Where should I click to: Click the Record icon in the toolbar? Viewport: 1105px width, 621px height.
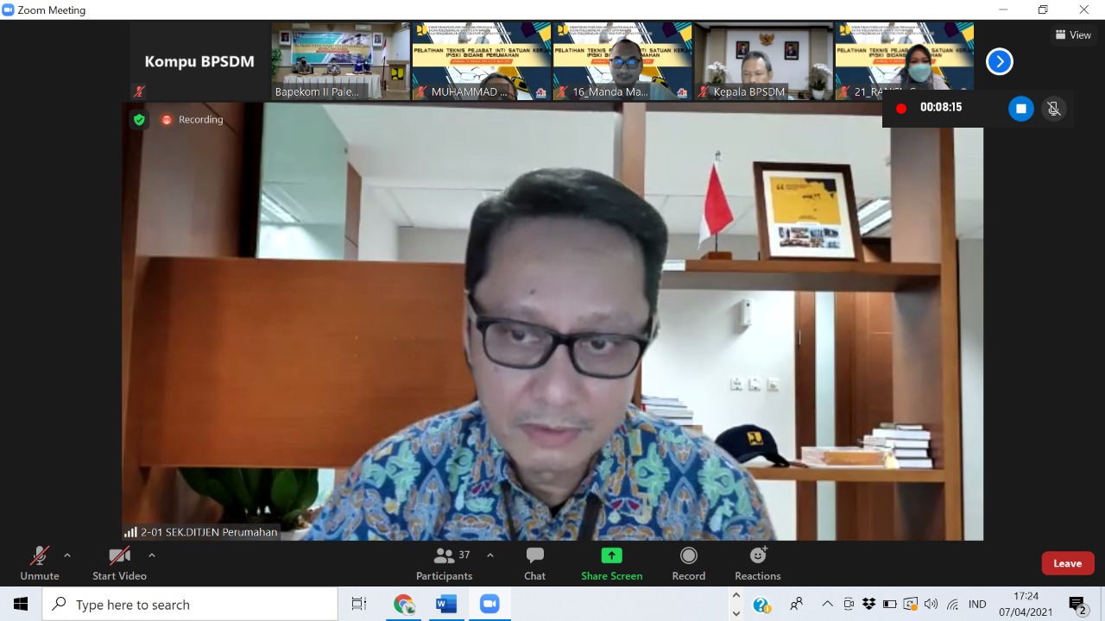tap(688, 555)
